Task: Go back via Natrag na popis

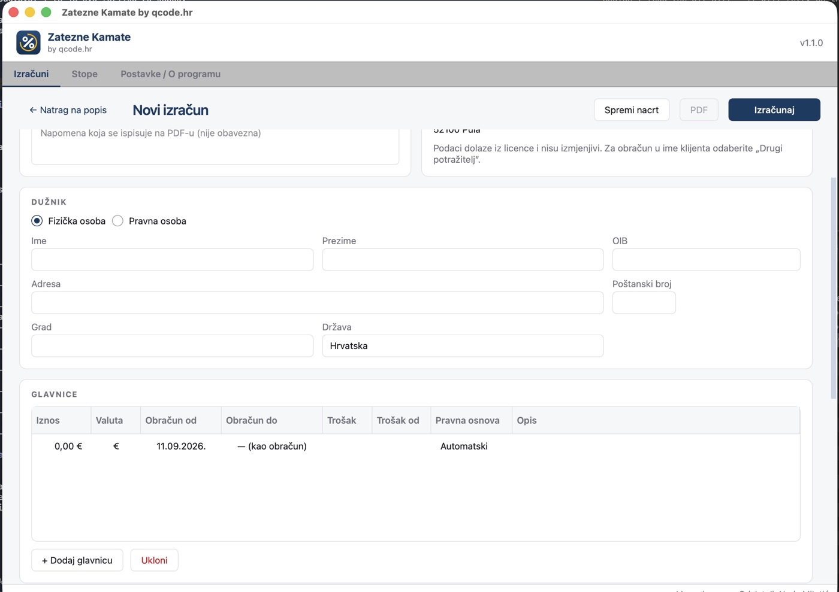Action: (x=68, y=110)
